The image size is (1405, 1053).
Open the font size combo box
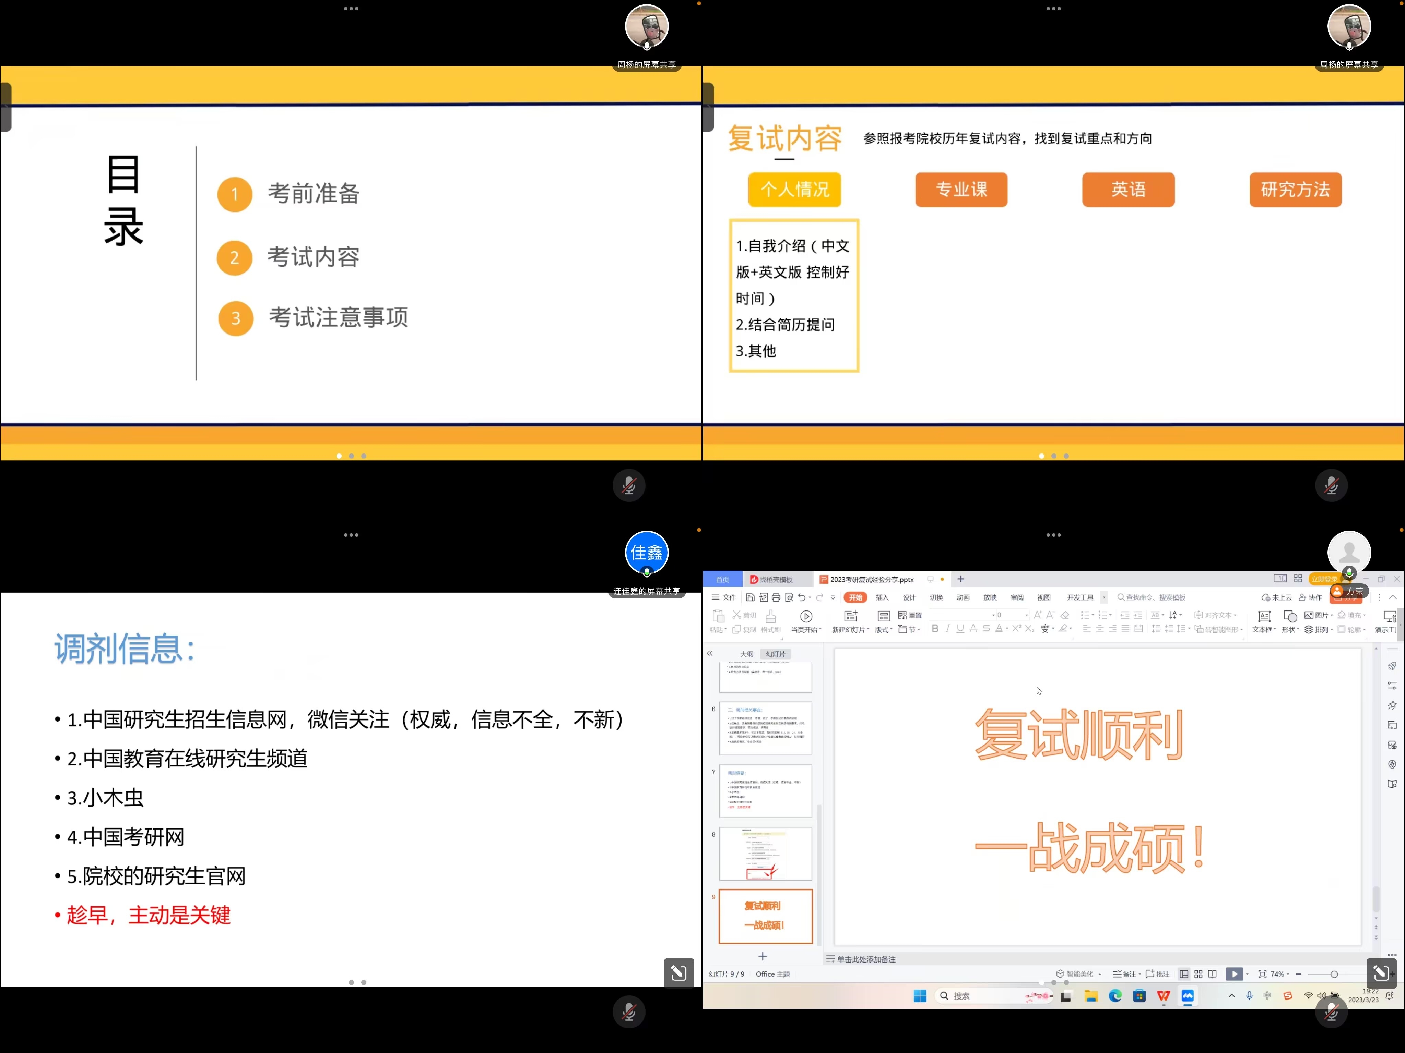[x=1011, y=615]
